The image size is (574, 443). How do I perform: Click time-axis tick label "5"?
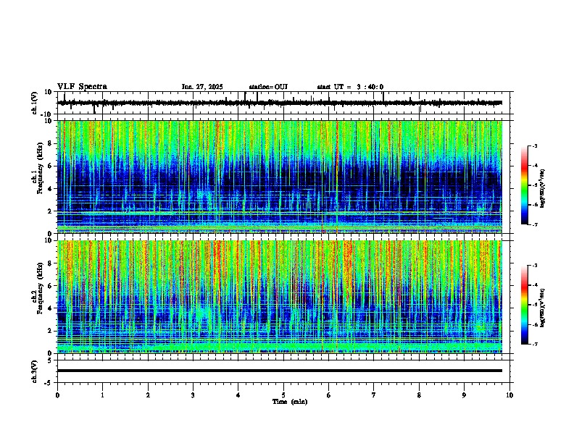coord(283,395)
